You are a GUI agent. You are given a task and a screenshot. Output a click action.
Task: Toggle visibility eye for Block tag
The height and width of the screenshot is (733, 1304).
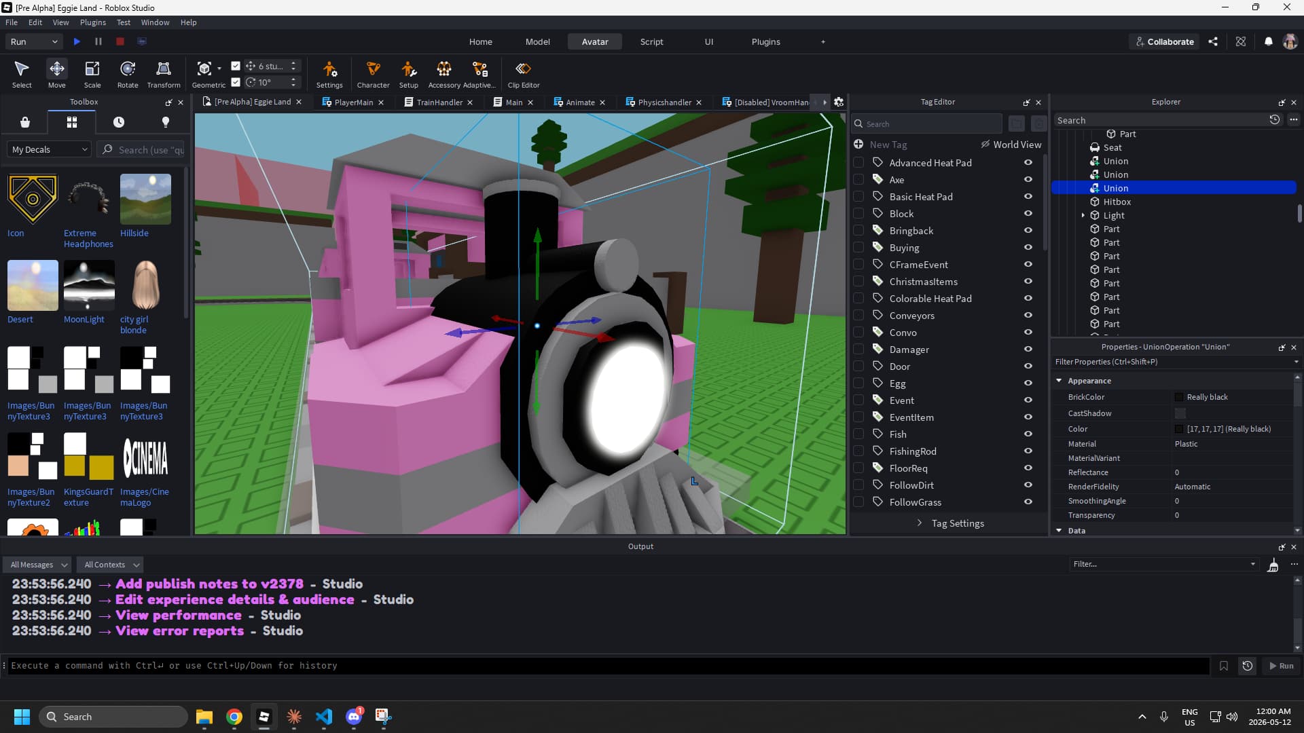1028,214
